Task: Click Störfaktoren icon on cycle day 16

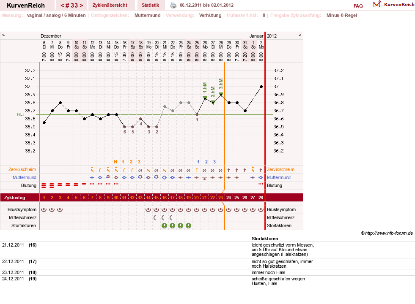Action: pyautogui.click(x=165, y=226)
